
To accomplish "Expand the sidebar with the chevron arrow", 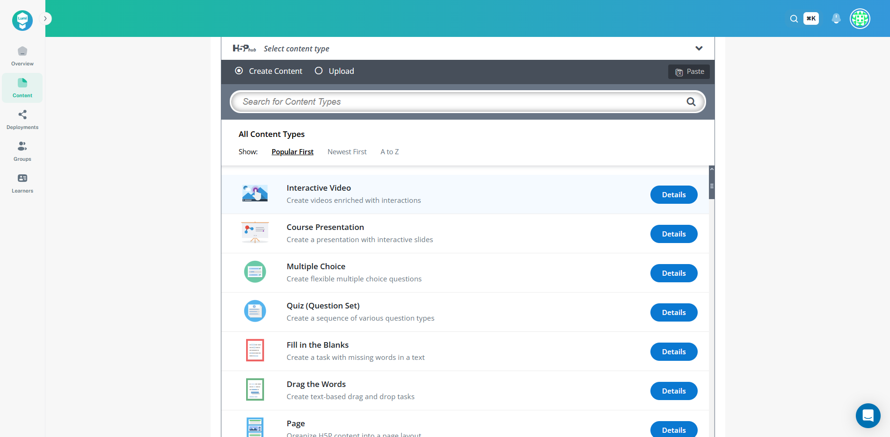I will click(45, 19).
